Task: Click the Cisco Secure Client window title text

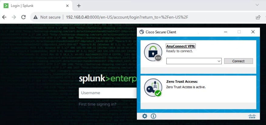Action: [x=161, y=32]
